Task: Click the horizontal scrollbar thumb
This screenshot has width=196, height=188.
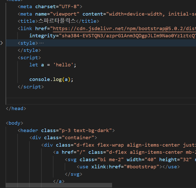Action: 59,185
